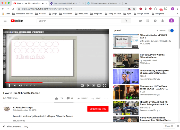Screen dimensions: 180x130
Task: Open the messages chat bubble icon
Action: point(155,21)
